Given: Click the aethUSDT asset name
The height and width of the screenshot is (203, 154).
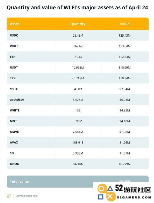Looking at the screenshot, I should click(17, 100).
